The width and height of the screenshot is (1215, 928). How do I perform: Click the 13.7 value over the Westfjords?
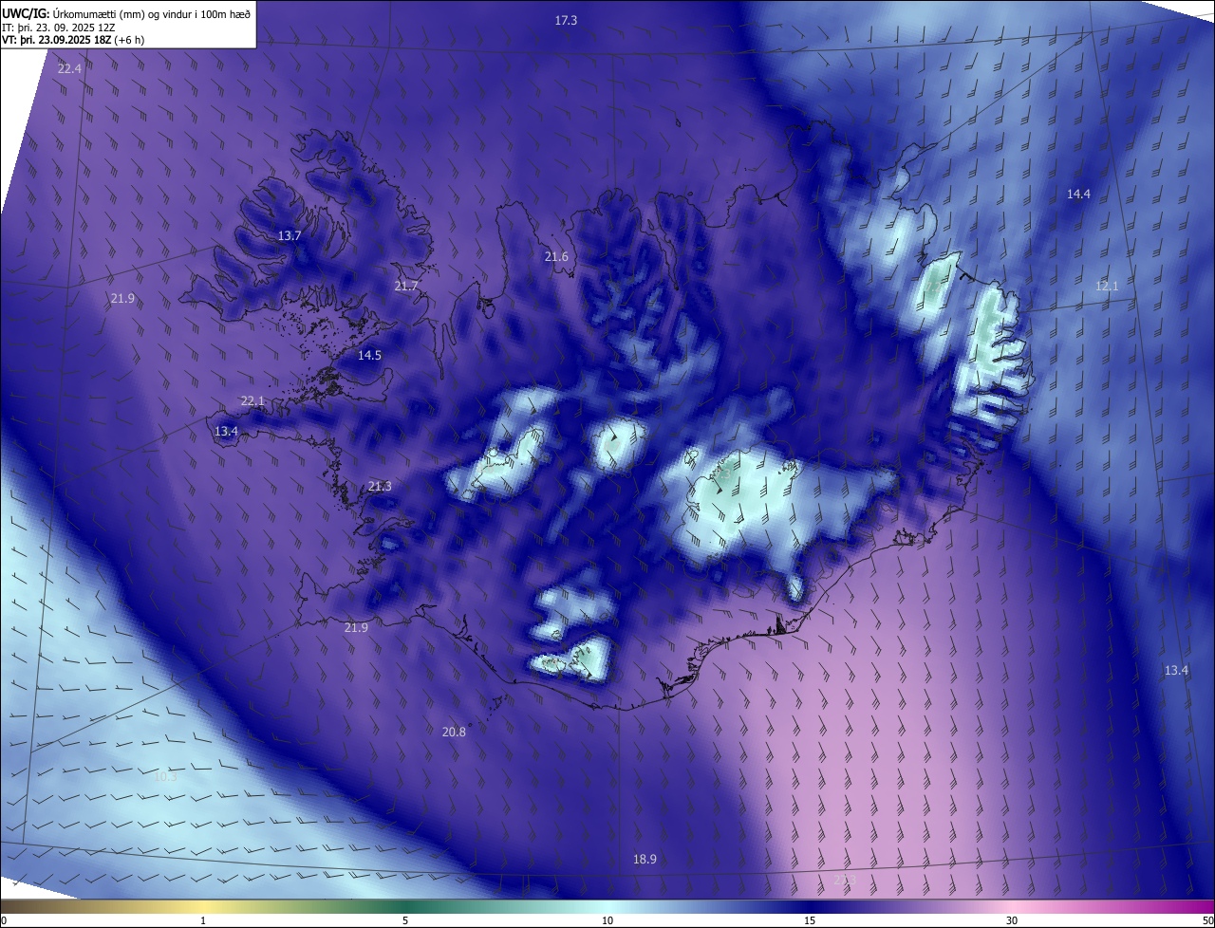[290, 235]
